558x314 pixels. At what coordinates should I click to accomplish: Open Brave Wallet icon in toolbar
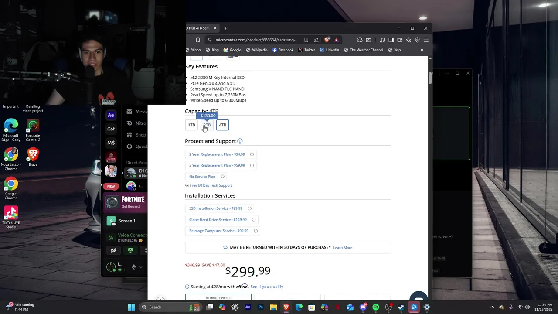pyautogui.click(x=400, y=40)
